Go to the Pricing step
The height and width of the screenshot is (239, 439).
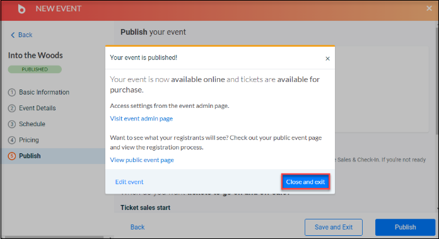coord(29,140)
